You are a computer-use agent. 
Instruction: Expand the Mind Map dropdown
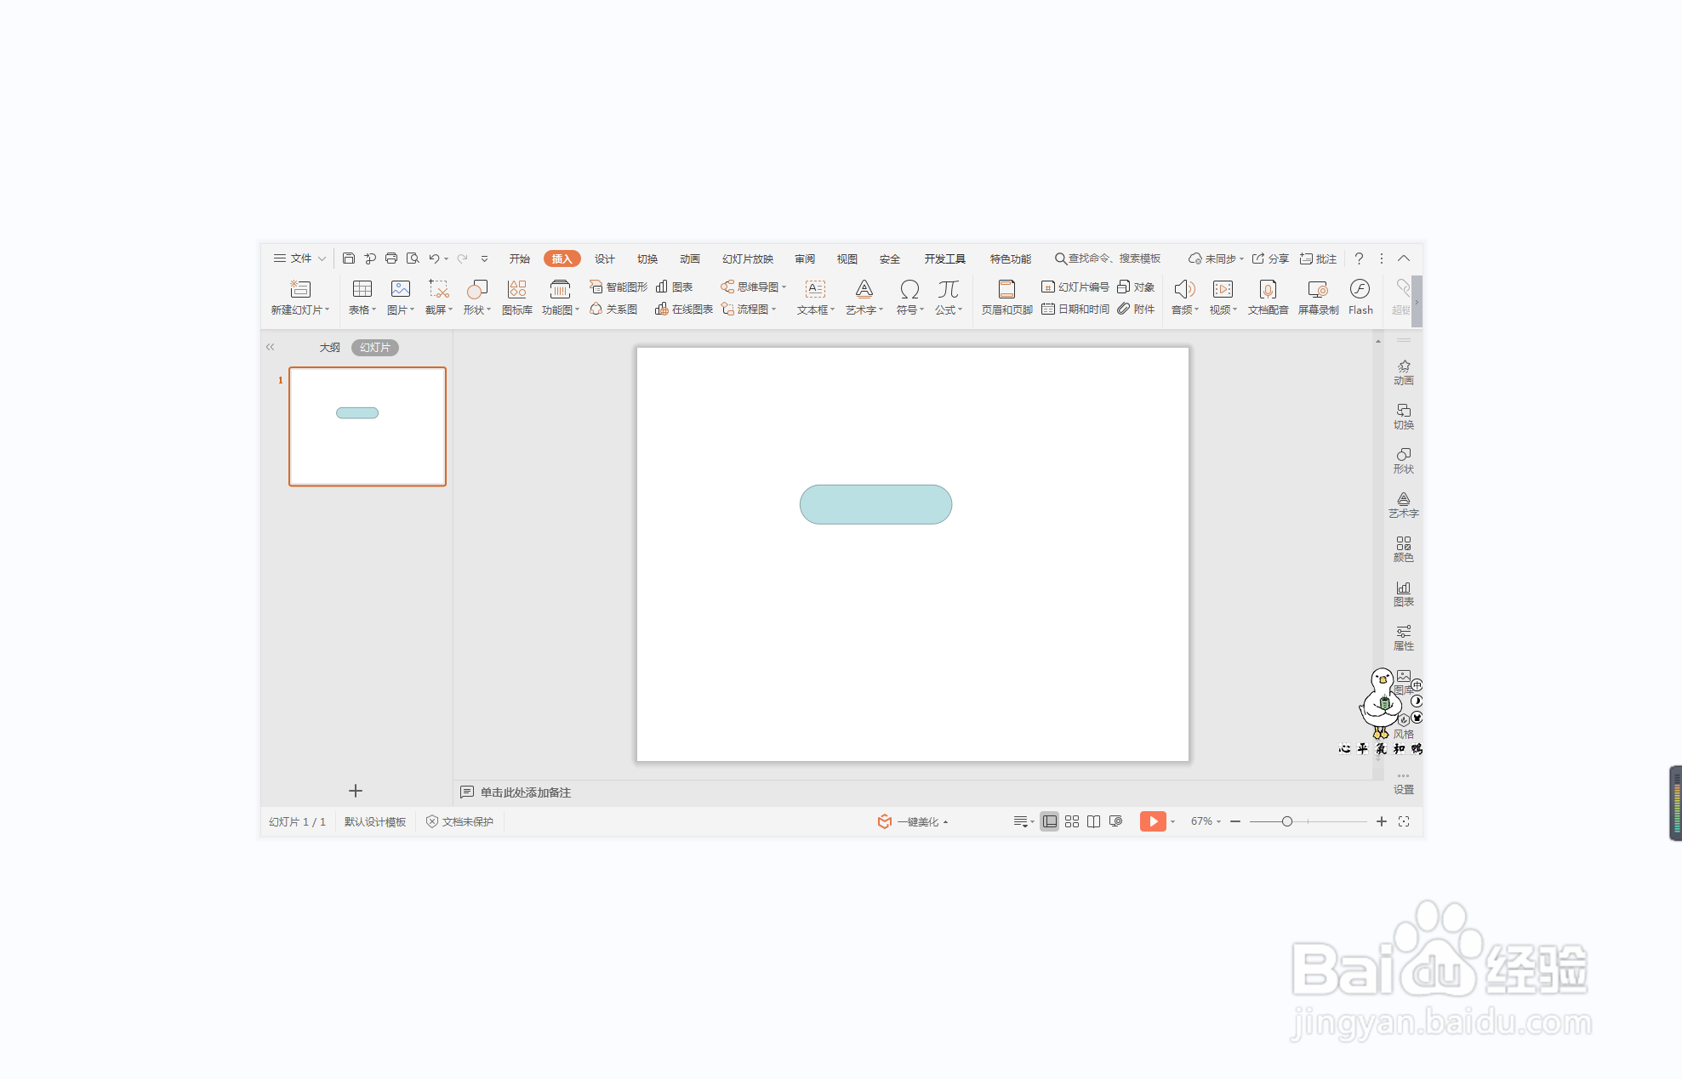784,287
